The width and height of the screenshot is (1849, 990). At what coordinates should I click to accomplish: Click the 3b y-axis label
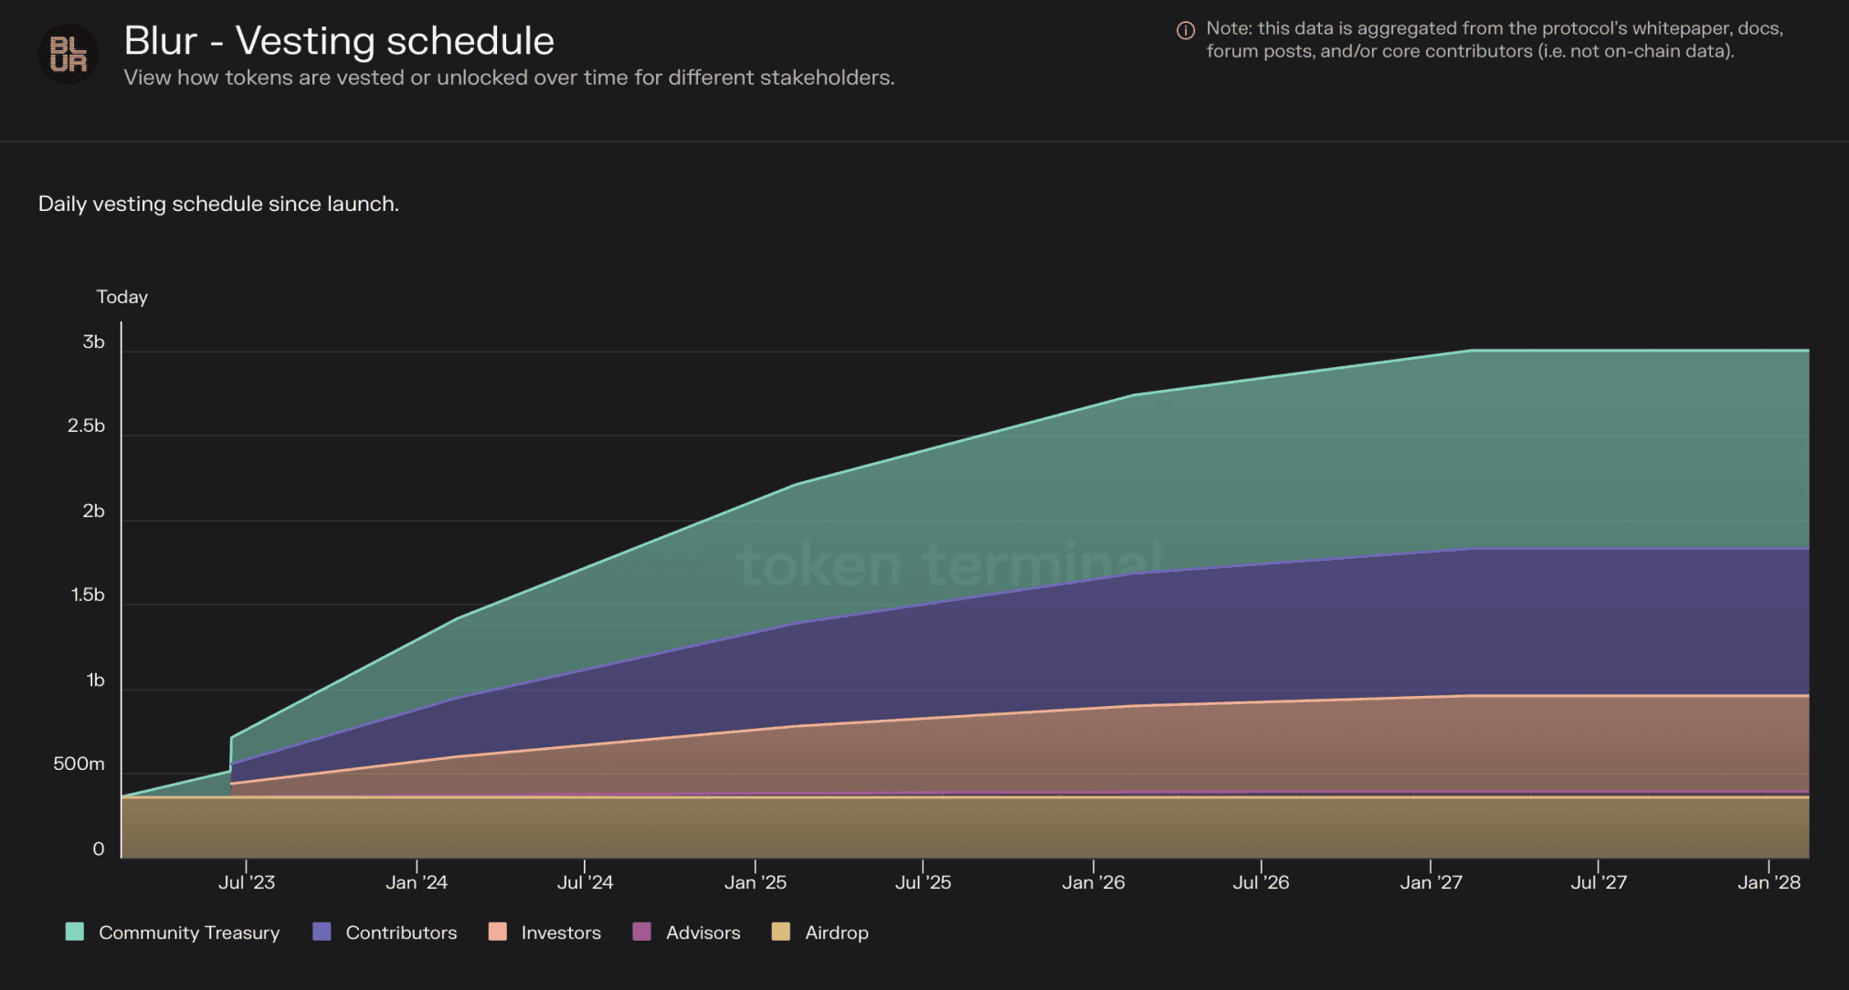point(94,342)
